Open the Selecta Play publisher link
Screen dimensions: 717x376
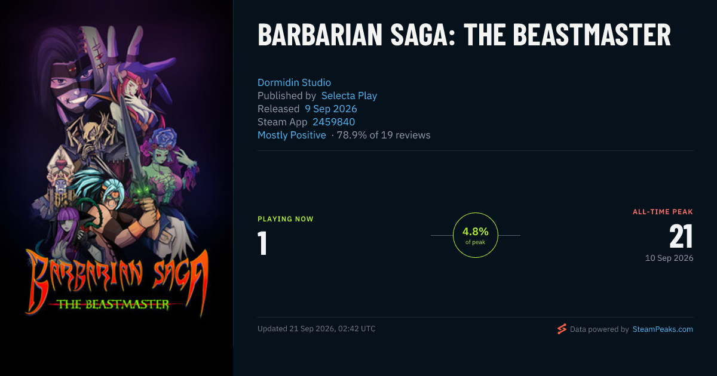point(349,95)
